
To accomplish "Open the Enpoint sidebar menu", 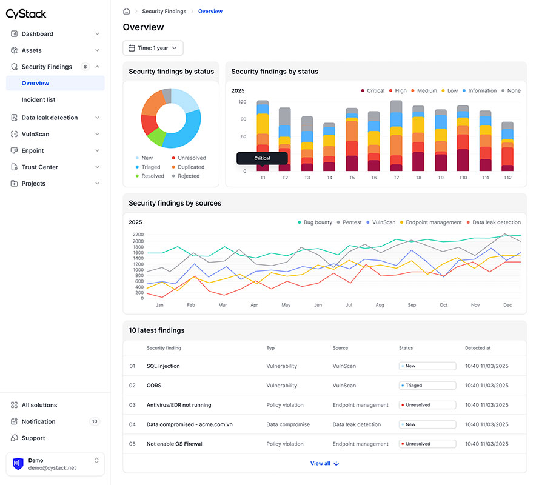I will coord(33,150).
